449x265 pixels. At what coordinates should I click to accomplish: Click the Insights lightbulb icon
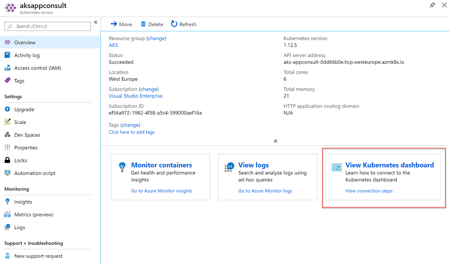point(8,202)
